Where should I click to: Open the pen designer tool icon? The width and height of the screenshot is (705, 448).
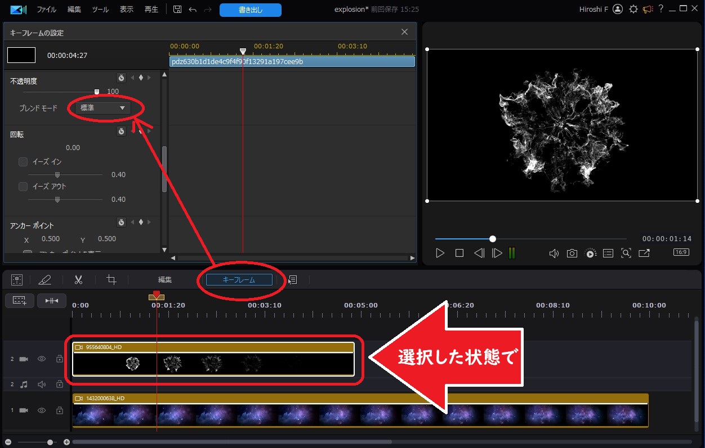click(45, 279)
